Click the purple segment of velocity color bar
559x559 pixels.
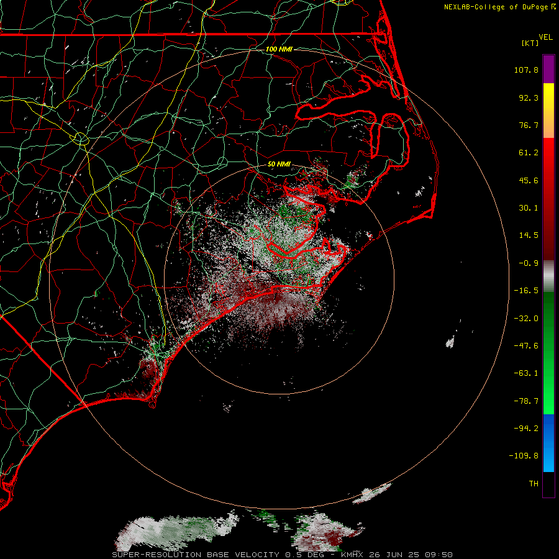point(548,69)
